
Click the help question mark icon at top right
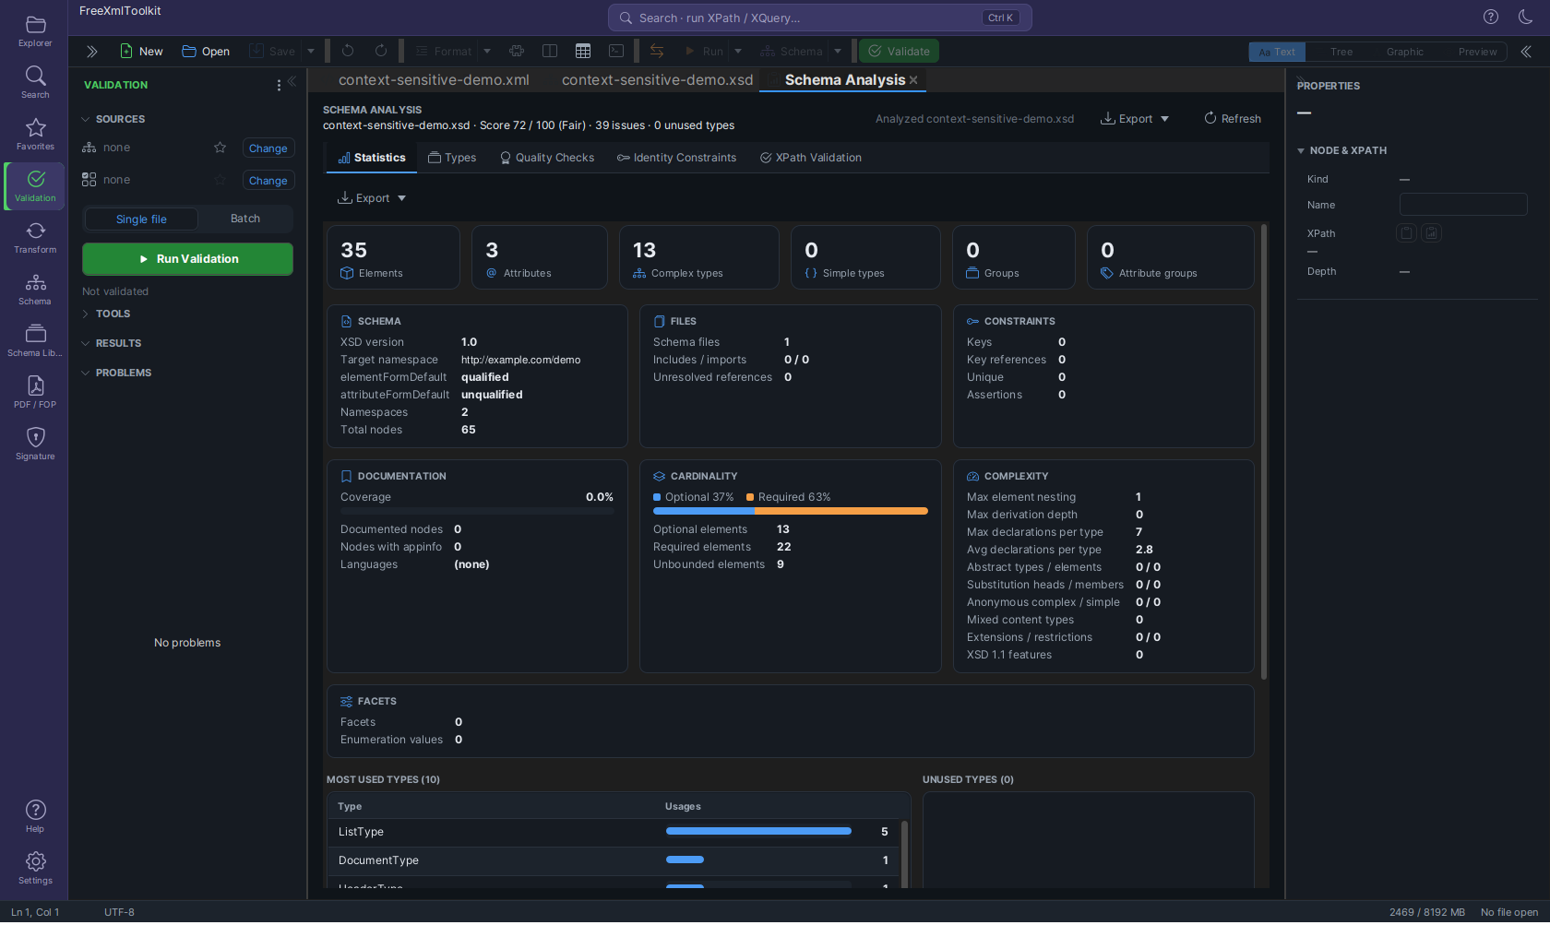coord(1491,17)
